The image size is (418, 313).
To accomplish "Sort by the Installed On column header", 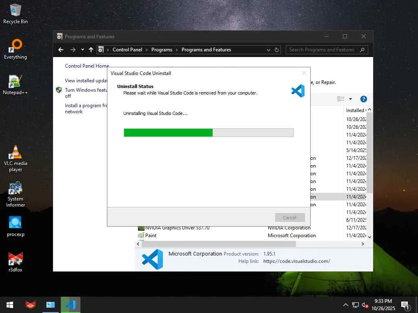I will click(356, 110).
